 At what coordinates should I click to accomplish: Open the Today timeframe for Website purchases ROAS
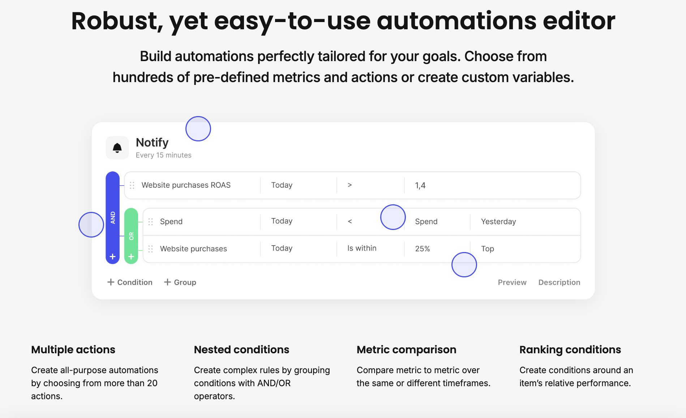click(282, 185)
